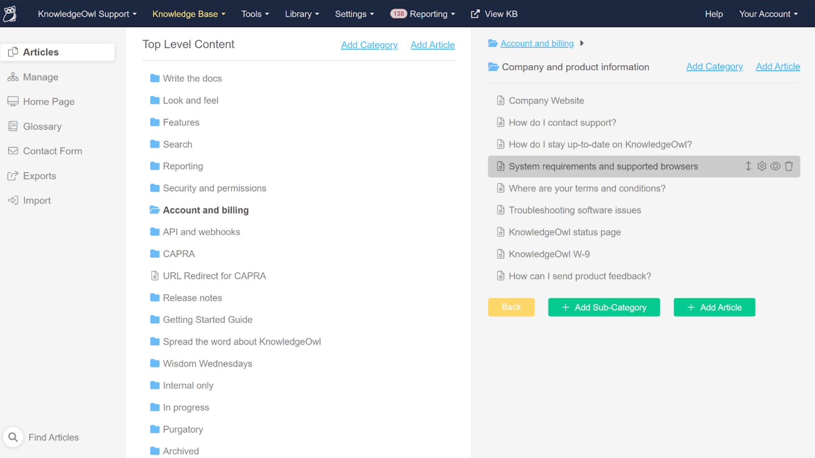
Task: Open KnowledgeOwl status page article
Action: (565, 232)
